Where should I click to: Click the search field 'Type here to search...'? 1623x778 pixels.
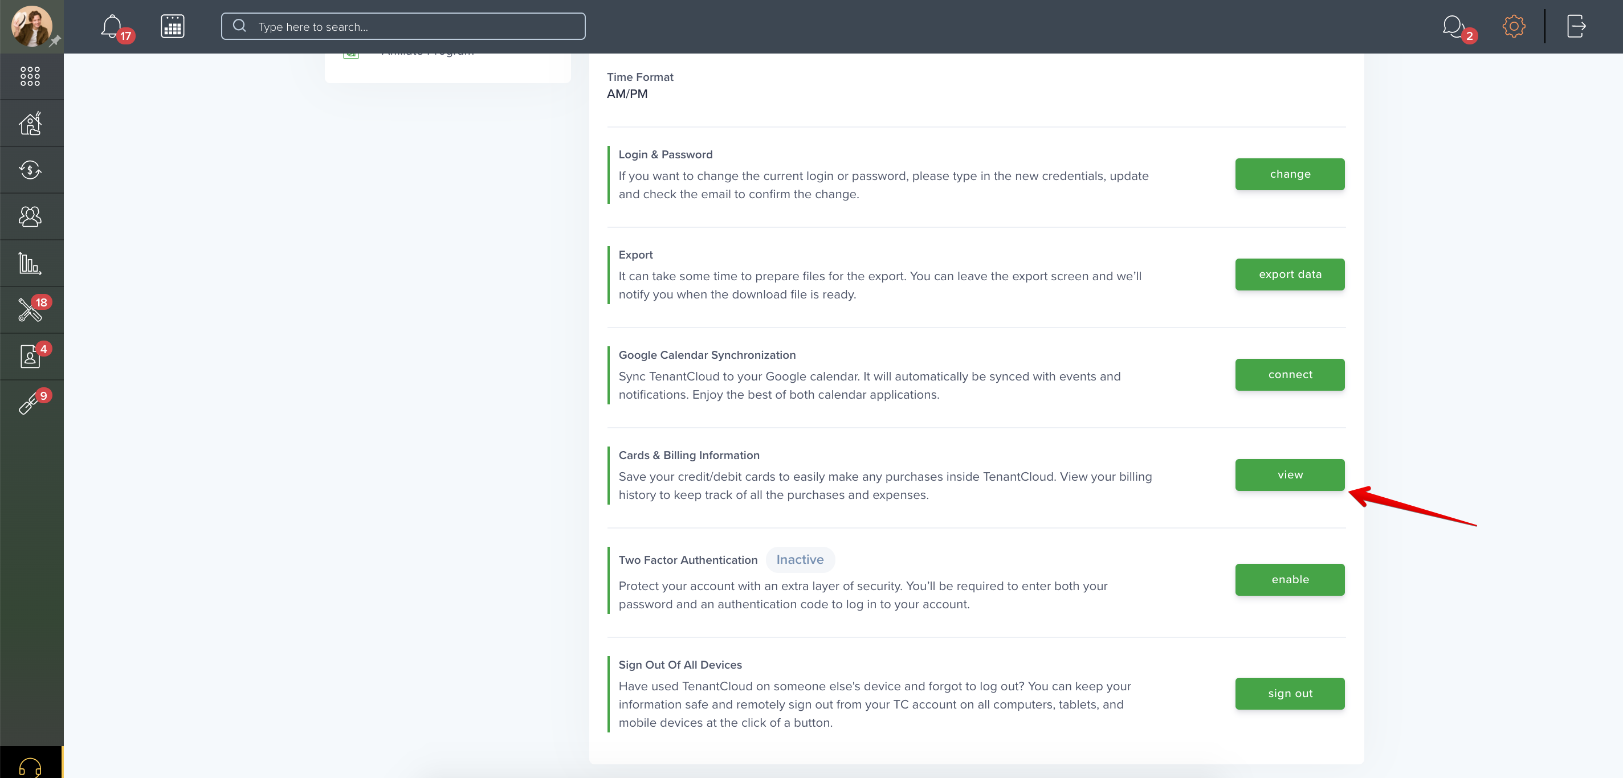(x=403, y=26)
